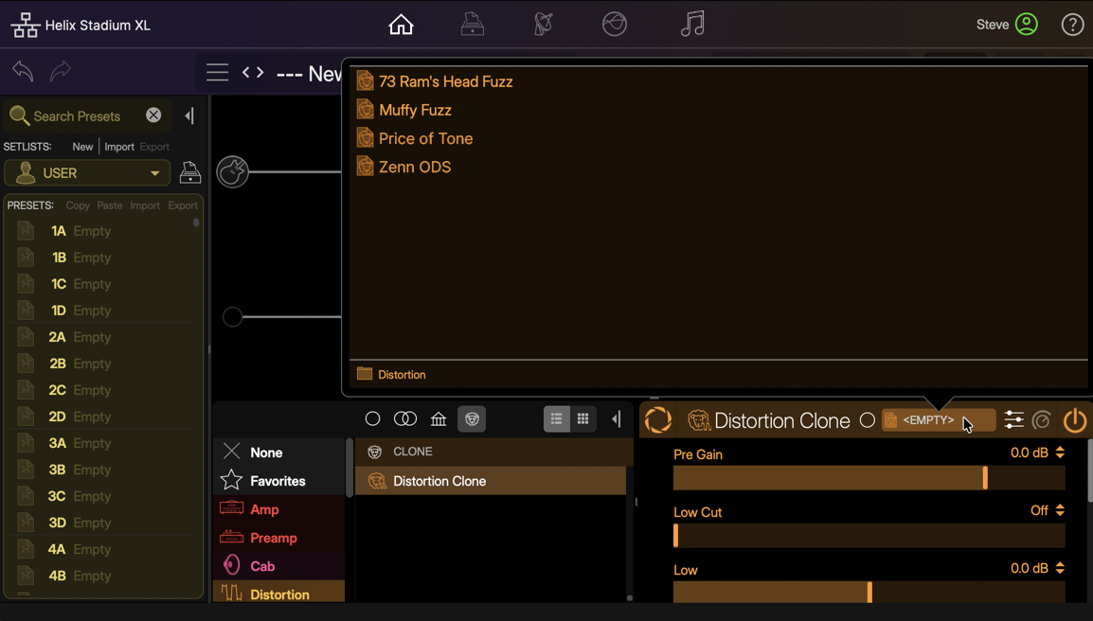Image resolution: width=1093 pixels, height=621 pixels.
Task: Select the None category
Action: coord(278,452)
